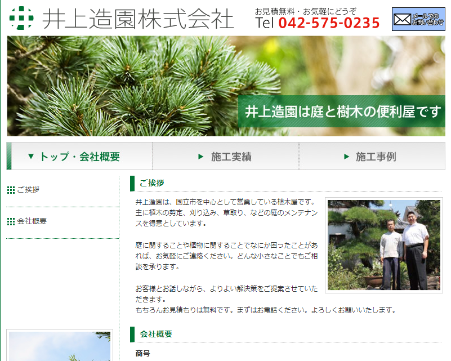Open the mail inquiry envelope button

click(418, 19)
